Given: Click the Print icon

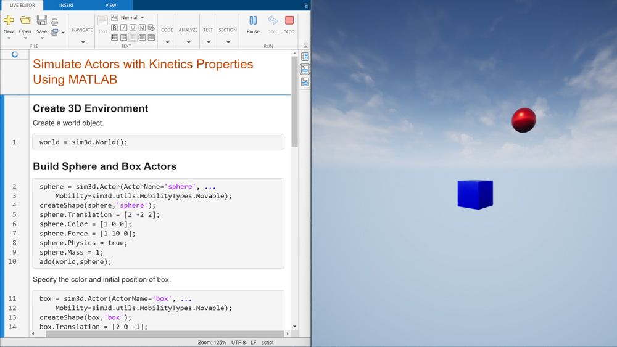Looking at the screenshot, I should coord(54,22).
